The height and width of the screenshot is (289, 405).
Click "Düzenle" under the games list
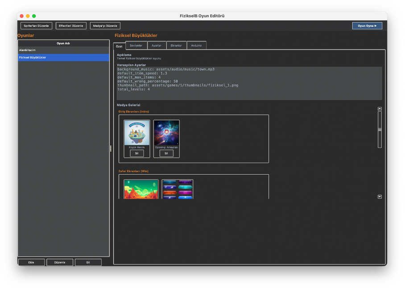59,262
